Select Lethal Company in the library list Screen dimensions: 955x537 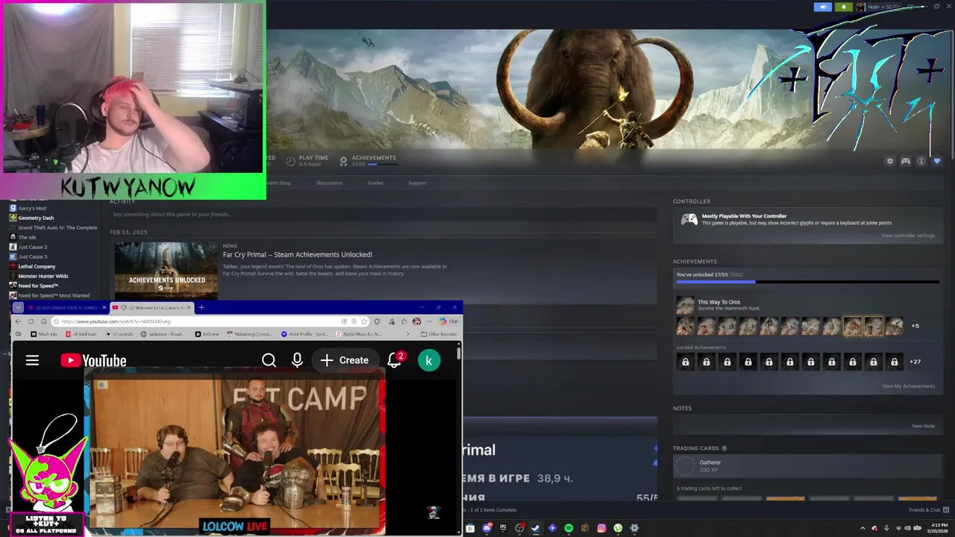37,266
